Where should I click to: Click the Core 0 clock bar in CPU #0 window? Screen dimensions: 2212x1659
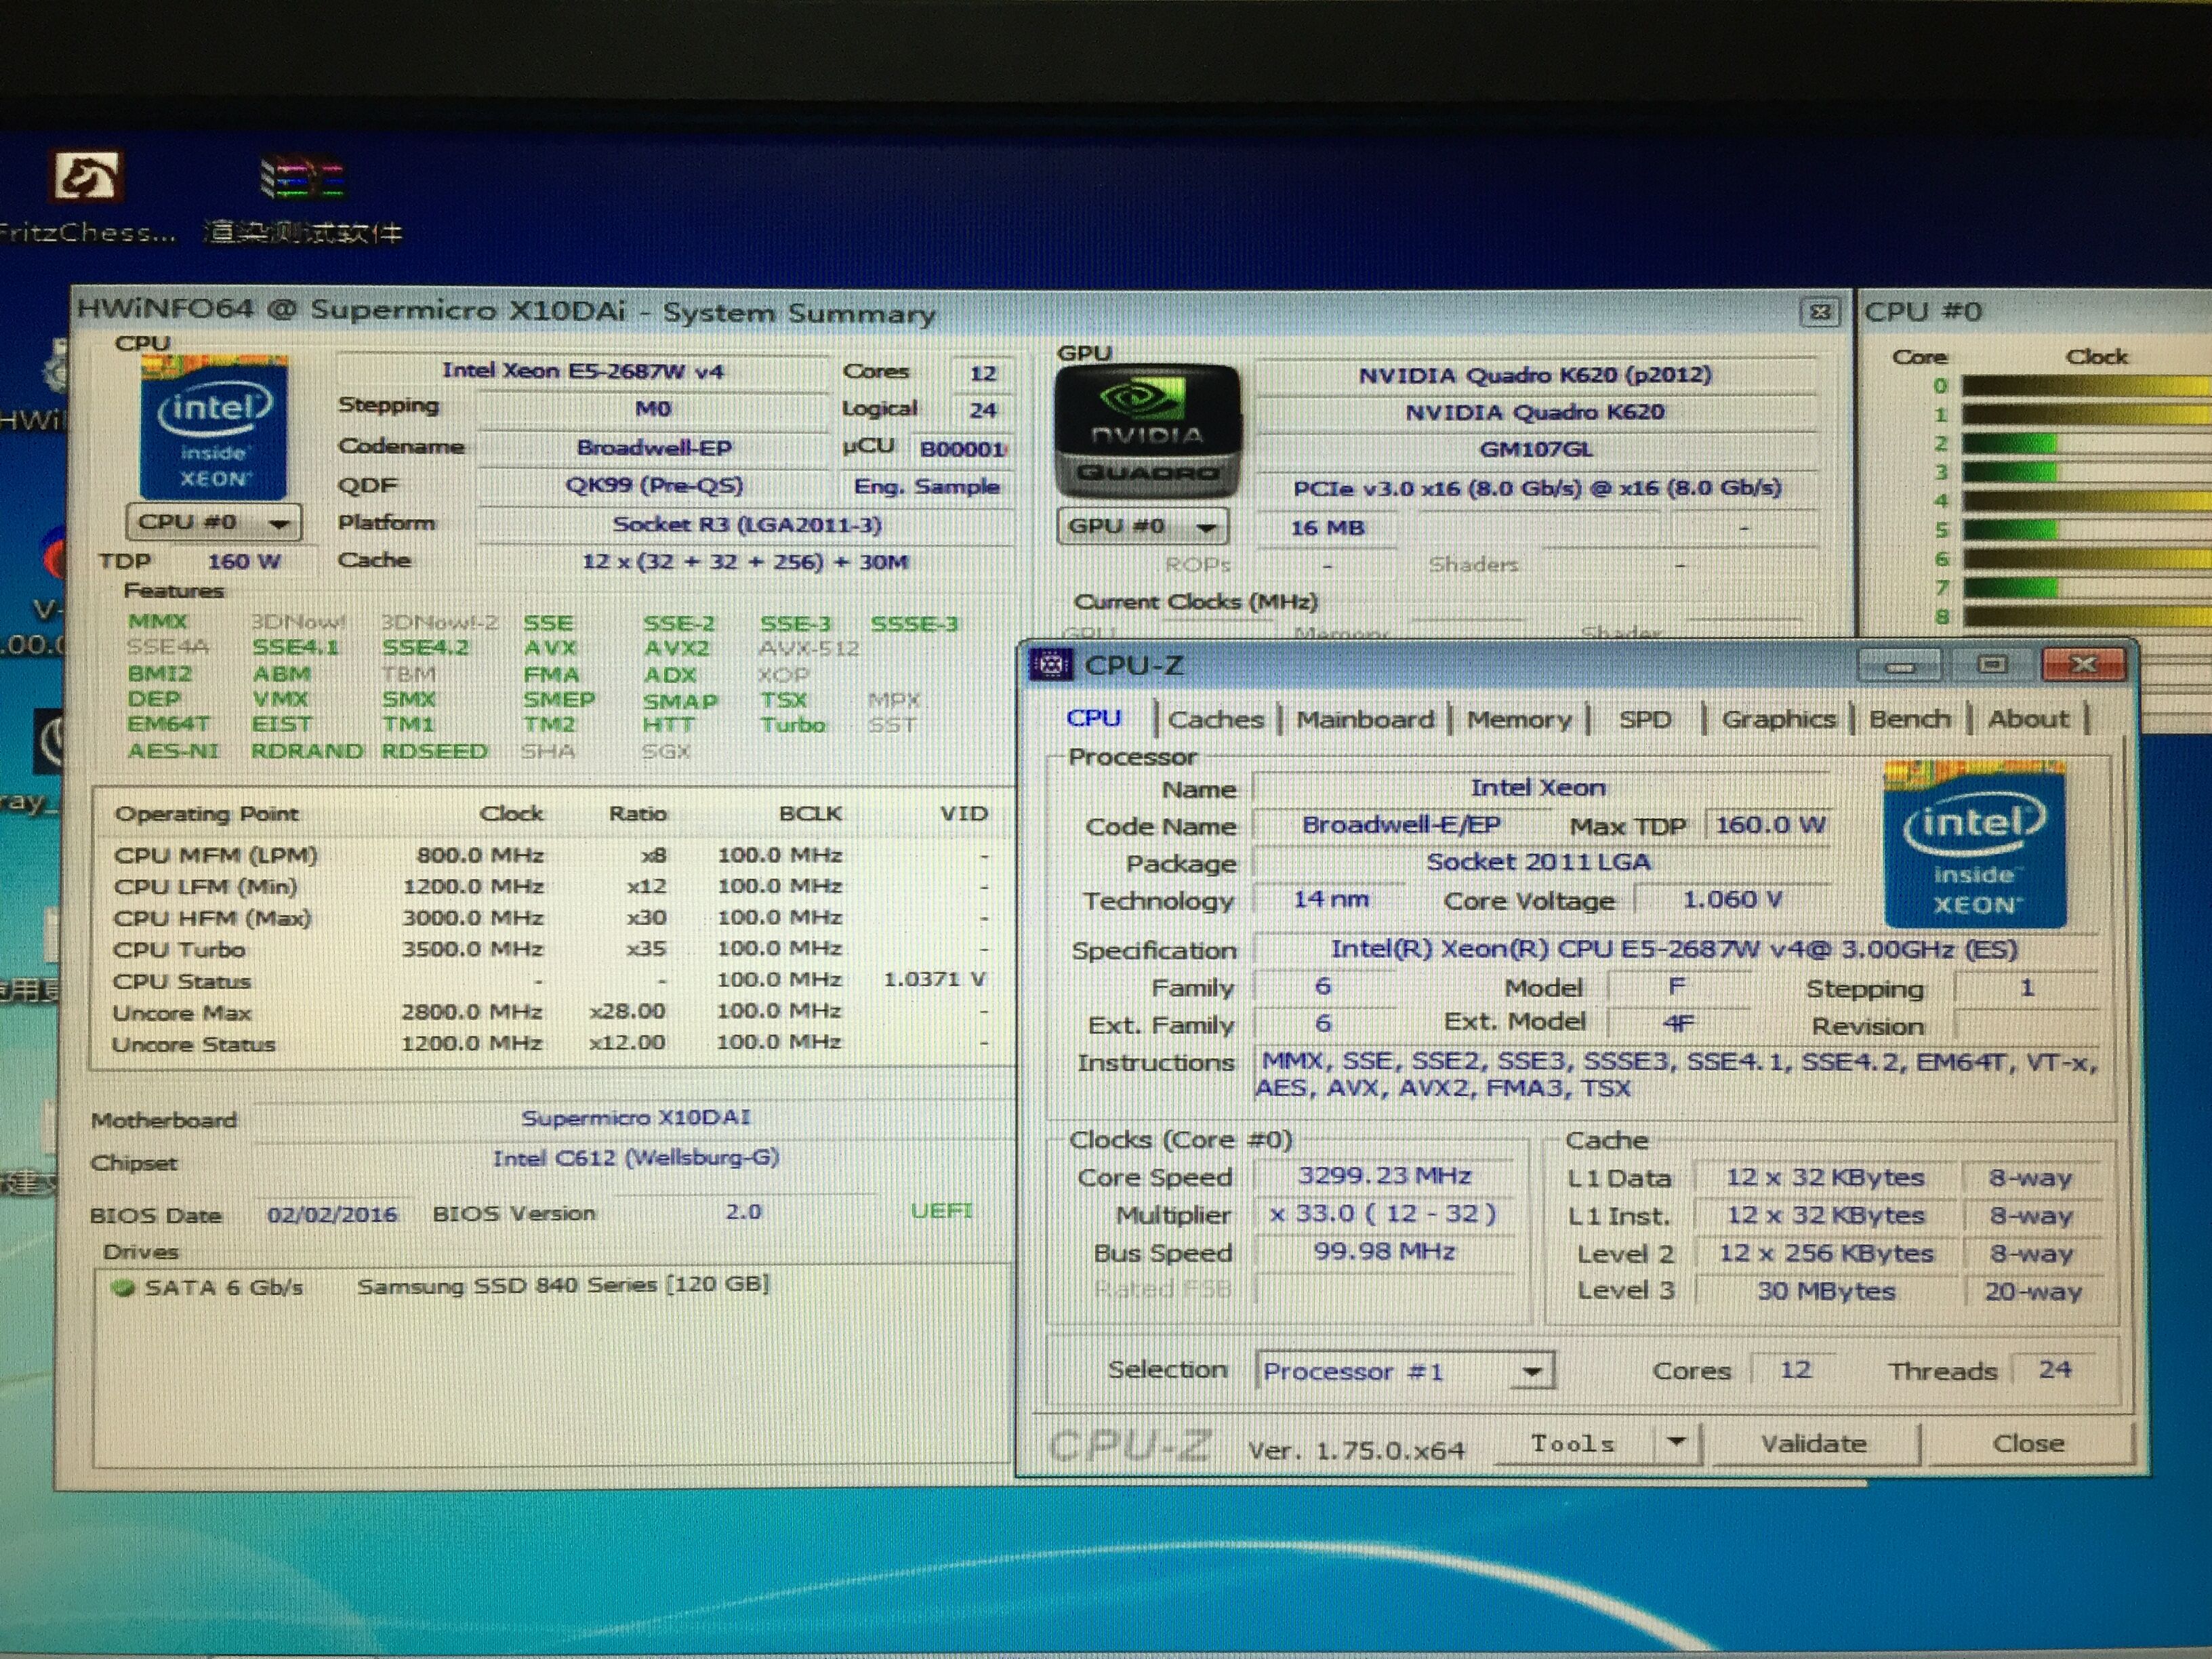pyautogui.click(x=2086, y=386)
